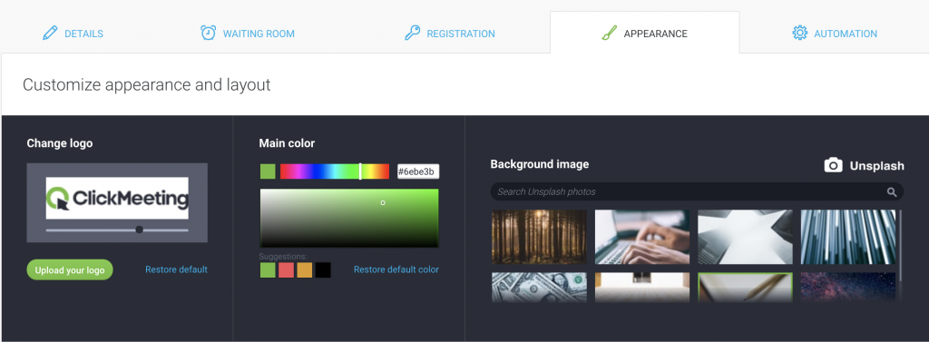Click the gear icon for Automation
The image size is (929, 342).
[x=800, y=33]
